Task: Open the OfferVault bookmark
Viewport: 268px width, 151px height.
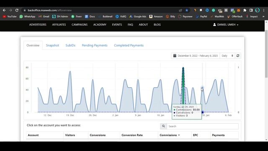Action: point(235,16)
